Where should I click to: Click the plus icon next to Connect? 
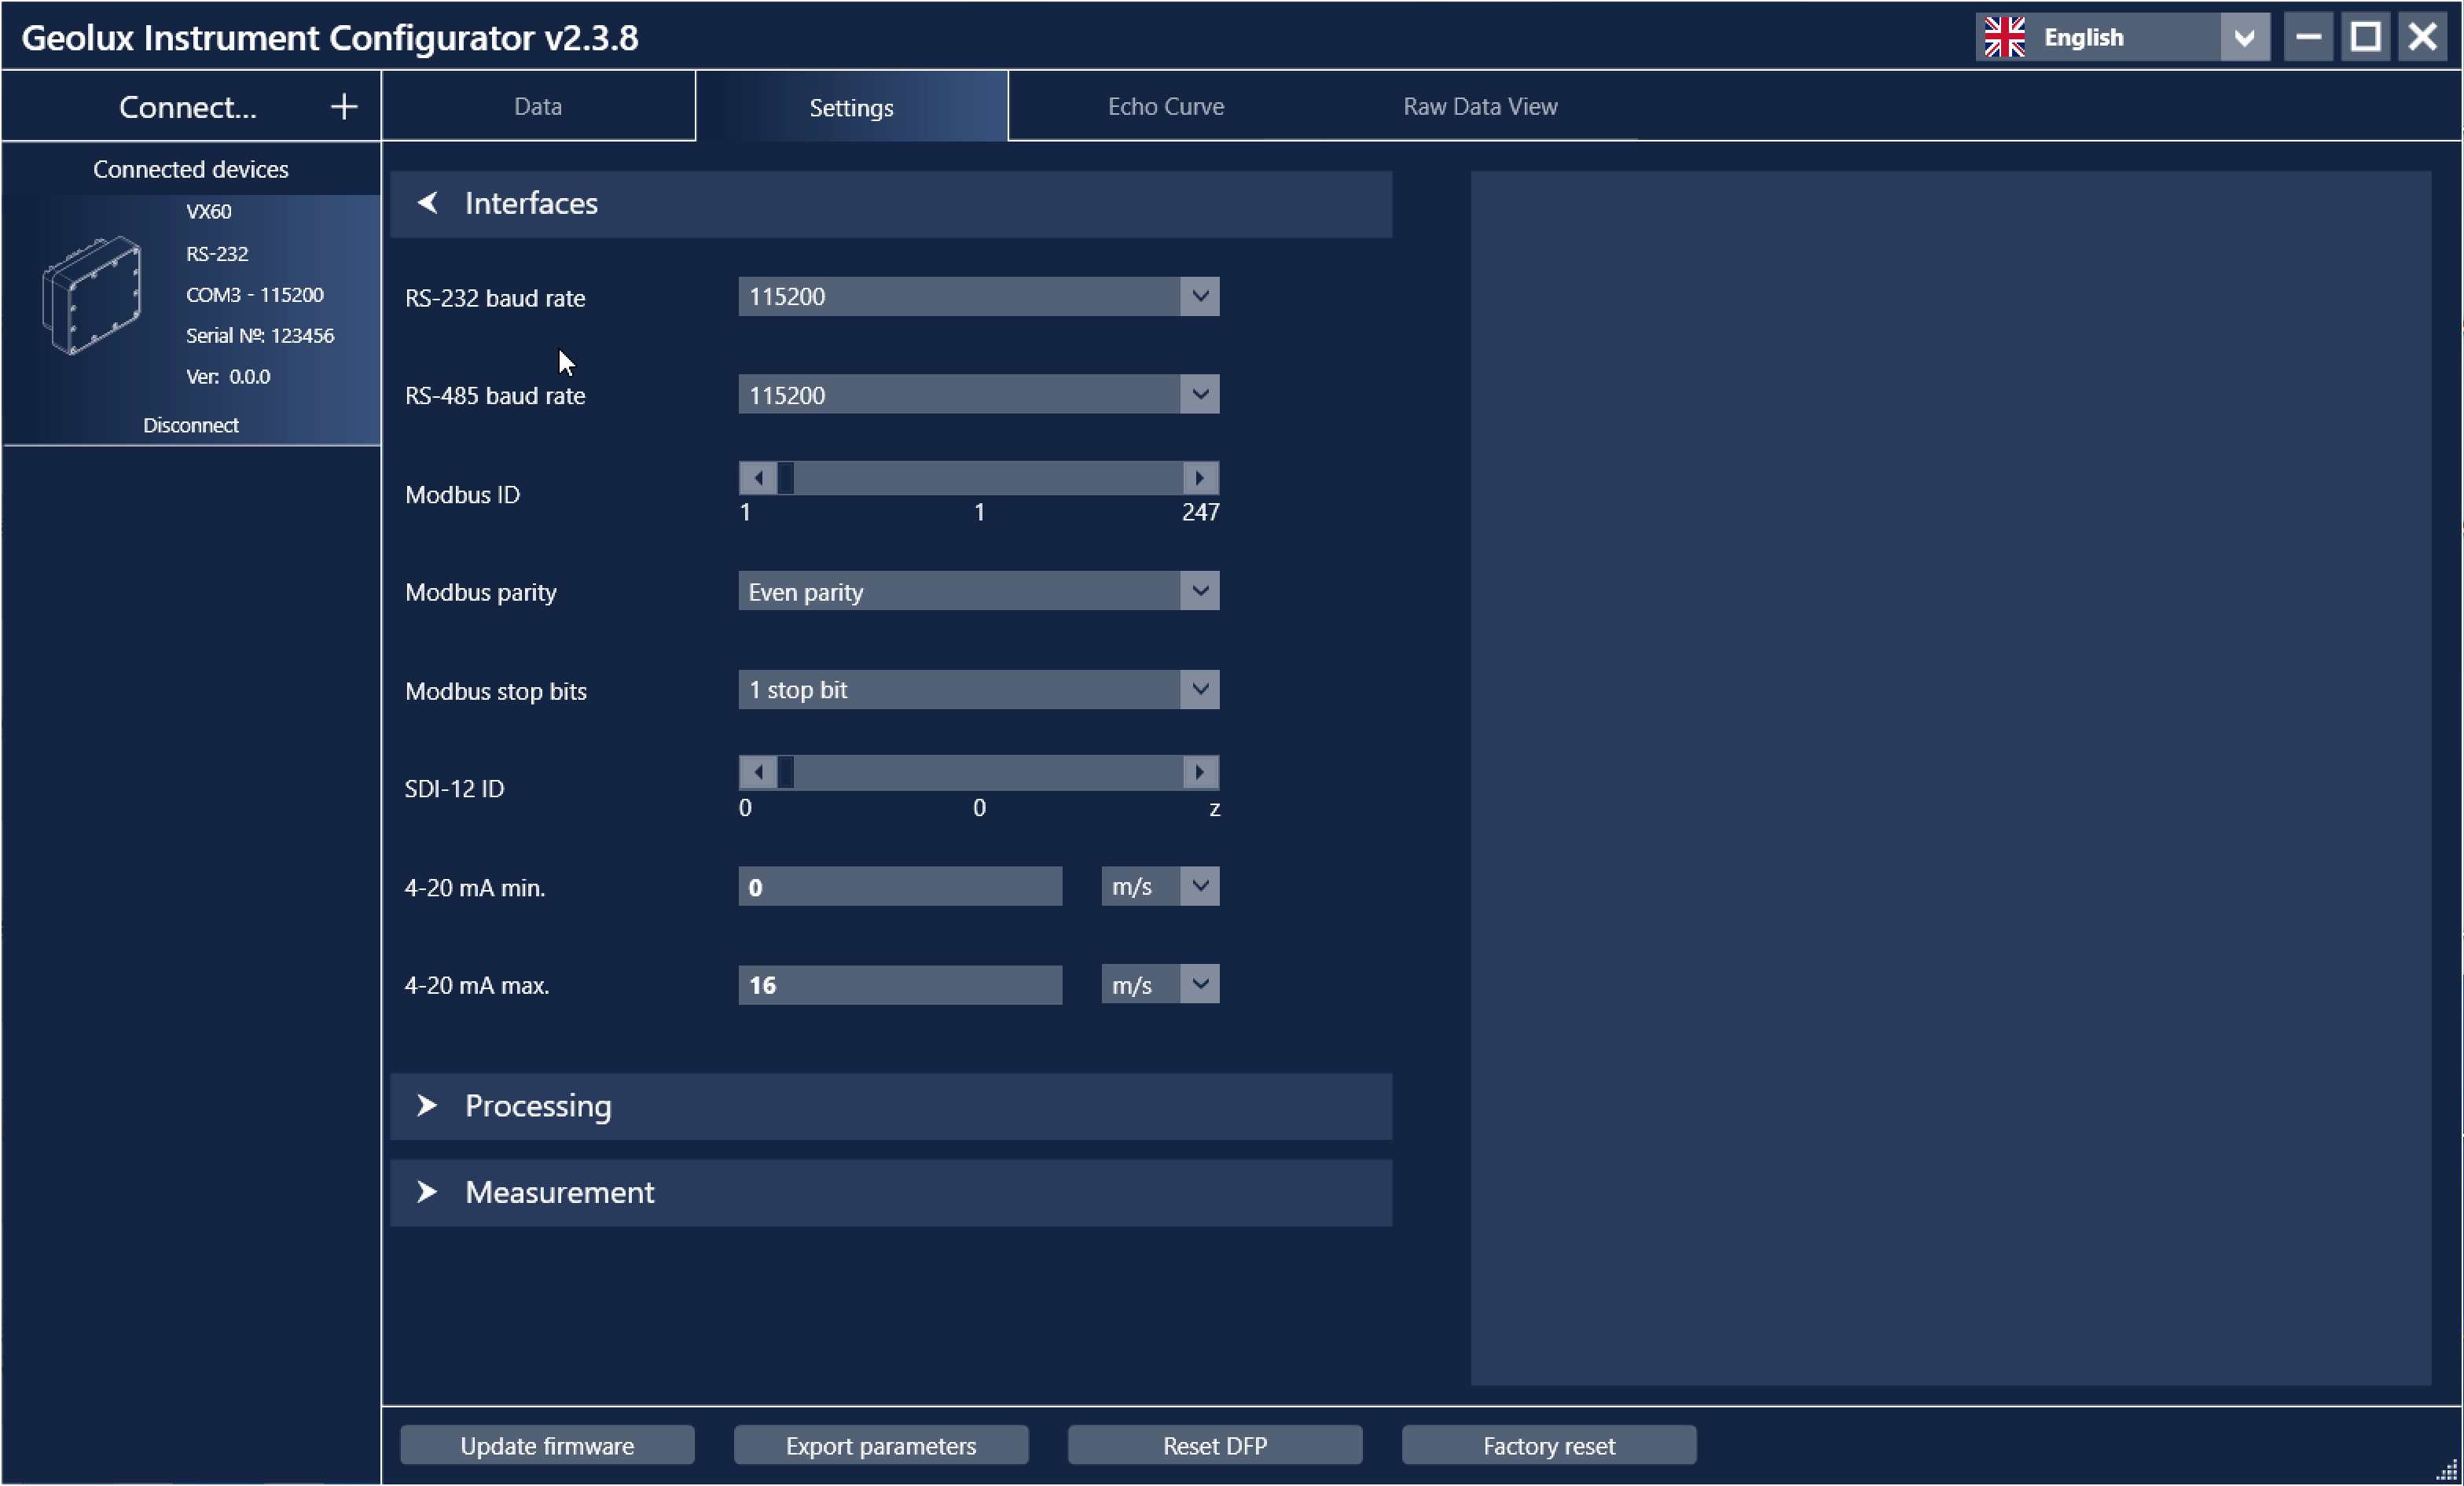coord(343,107)
